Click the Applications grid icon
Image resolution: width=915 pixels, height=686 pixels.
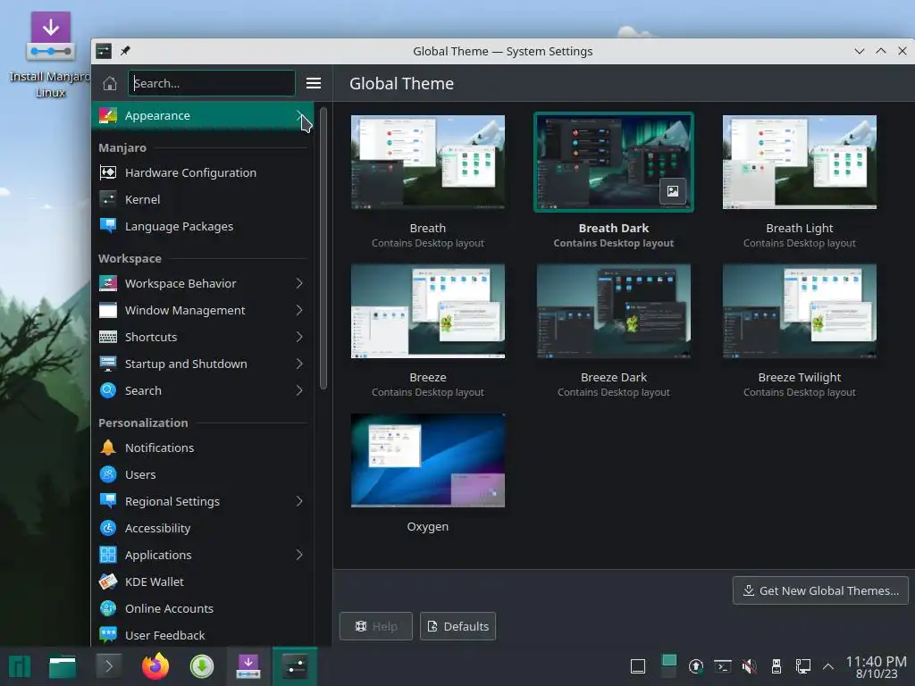coord(108,556)
